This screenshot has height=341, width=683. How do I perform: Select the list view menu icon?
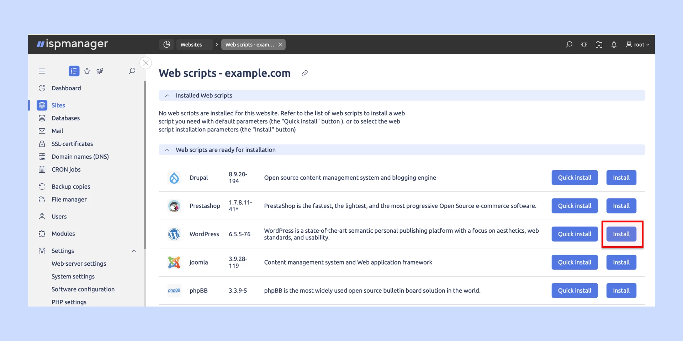click(74, 71)
